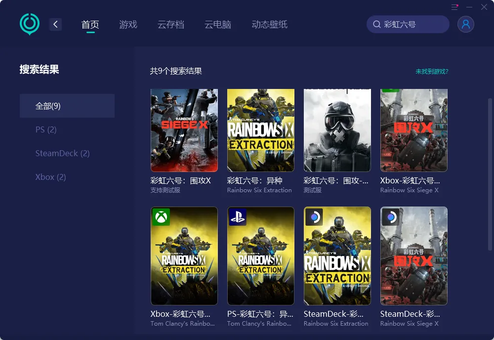Go back using the left arrow button

[55, 24]
